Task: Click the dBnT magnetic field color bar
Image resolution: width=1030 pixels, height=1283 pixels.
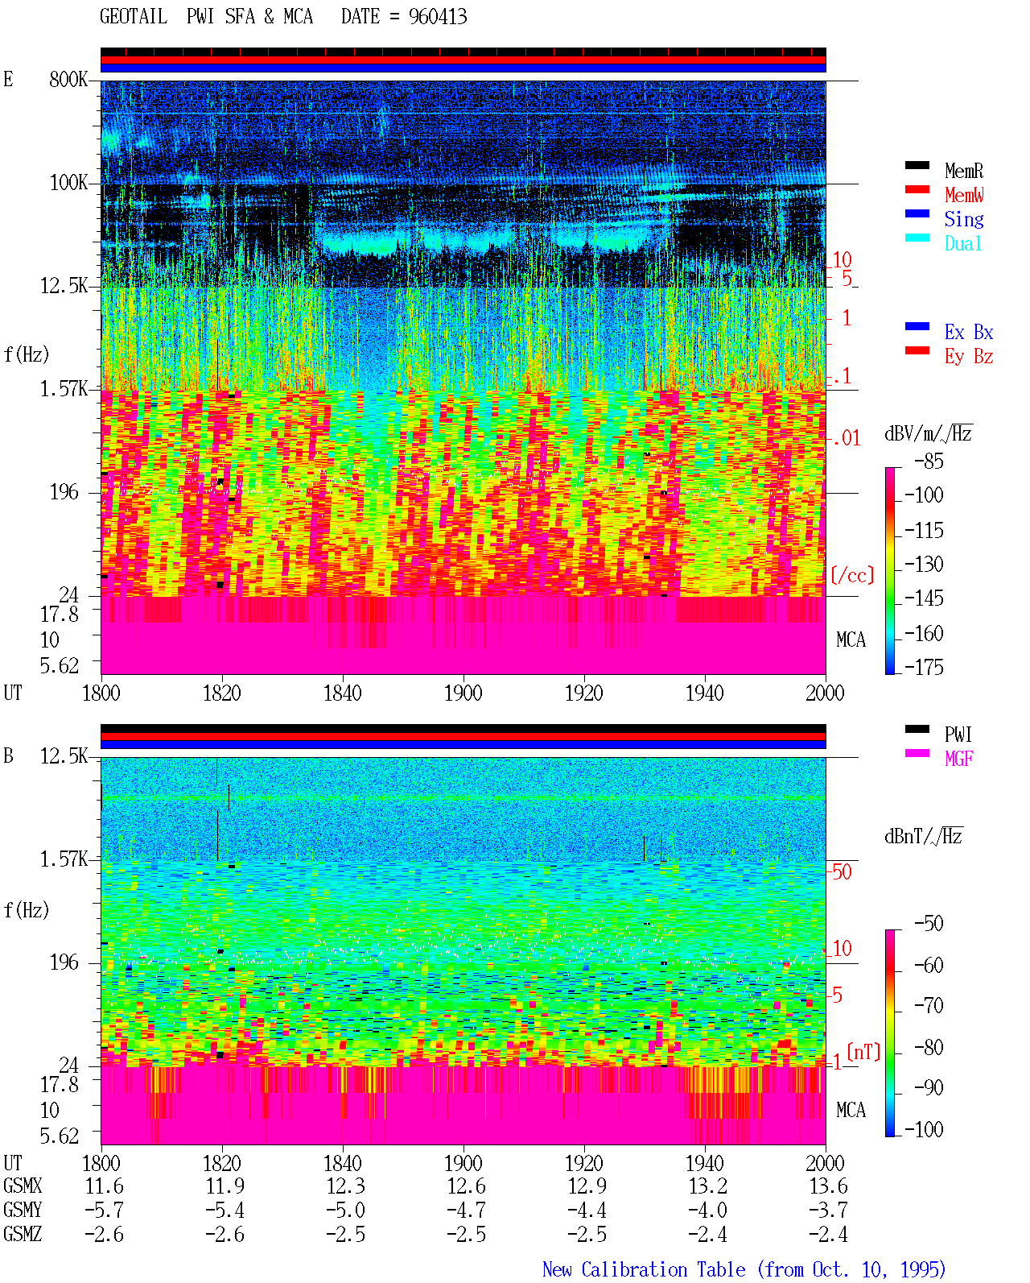Action: coord(889,1033)
